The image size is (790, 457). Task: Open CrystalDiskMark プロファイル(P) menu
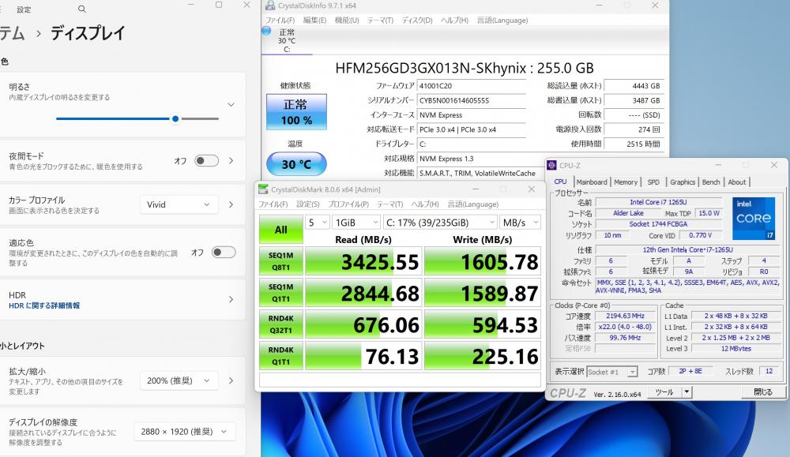pyautogui.click(x=348, y=204)
